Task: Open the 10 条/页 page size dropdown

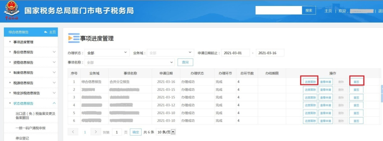Action: pos(166,132)
